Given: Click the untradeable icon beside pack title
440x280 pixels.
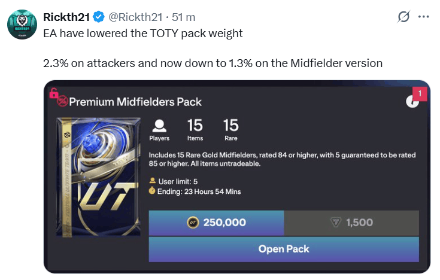Looking at the screenshot, I should coord(62,102).
